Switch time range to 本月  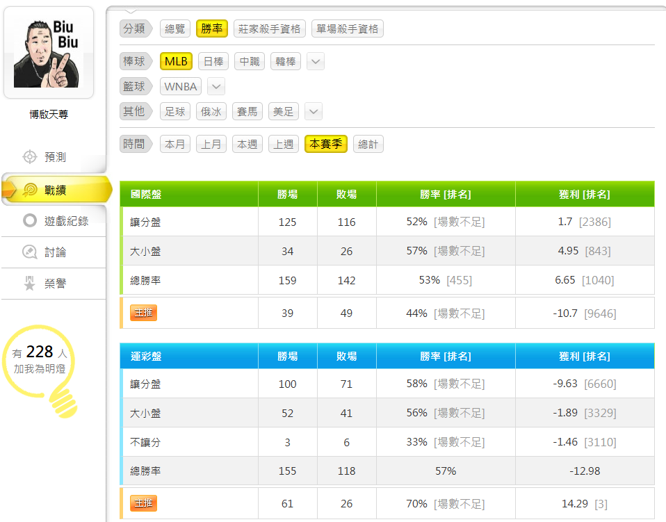[x=175, y=144]
